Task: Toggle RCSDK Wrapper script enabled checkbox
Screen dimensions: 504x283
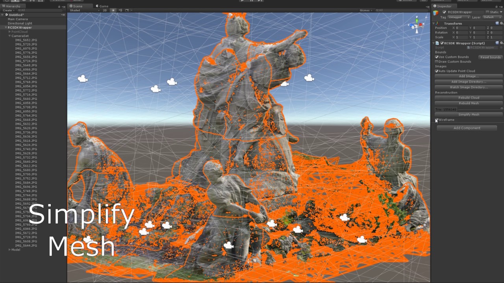Action: pyautogui.click(x=442, y=43)
